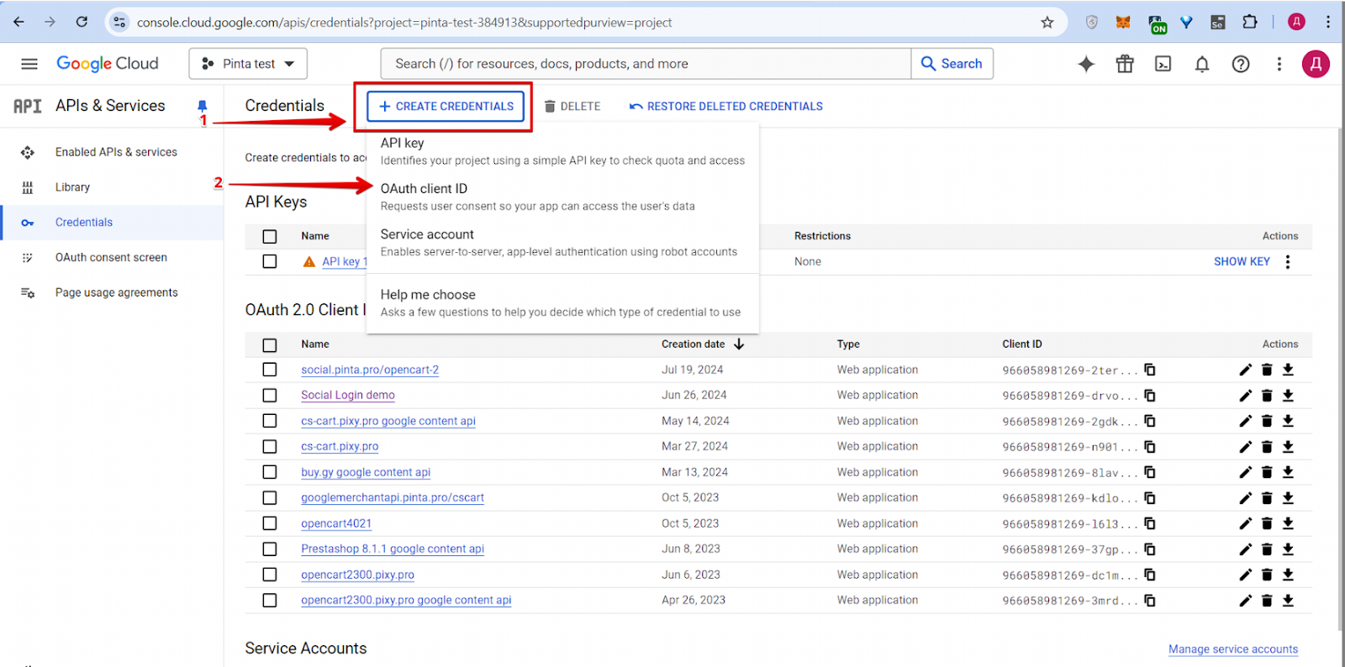Viewport: 1345px width, 667px height.
Task: Open the help question mark icon
Action: pyautogui.click(x=1241, y=64)
